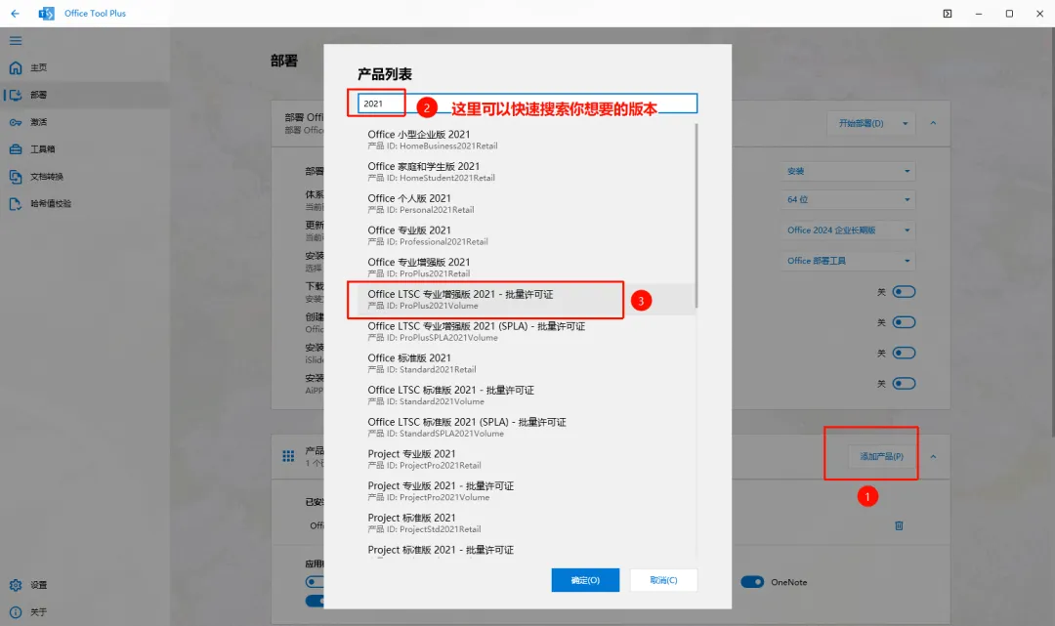Toggle the third 关 switch in deploy settings
The width and height of the screenshot is (1055, 626).
pyautogui.click(x=904, y=353)
